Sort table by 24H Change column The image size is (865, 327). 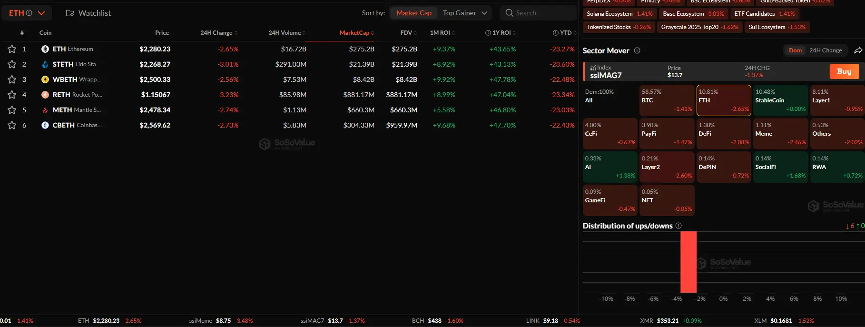point(218,33)
